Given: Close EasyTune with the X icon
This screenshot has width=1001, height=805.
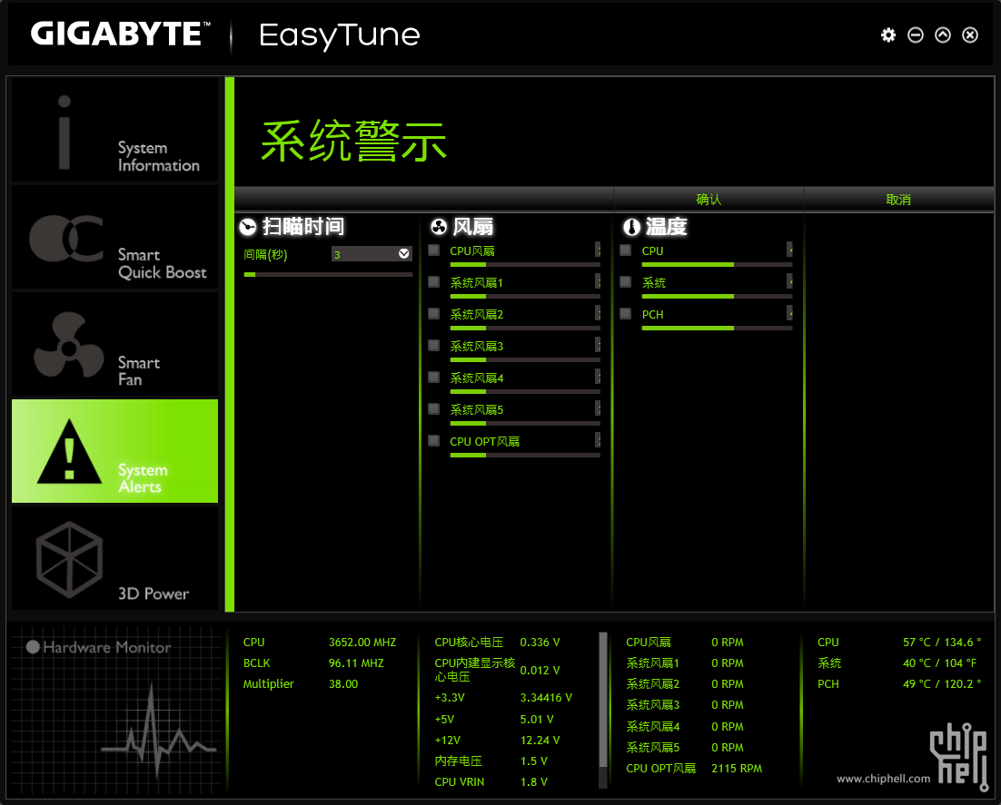Looking at the screenshot, I should (x=970, y=35).
